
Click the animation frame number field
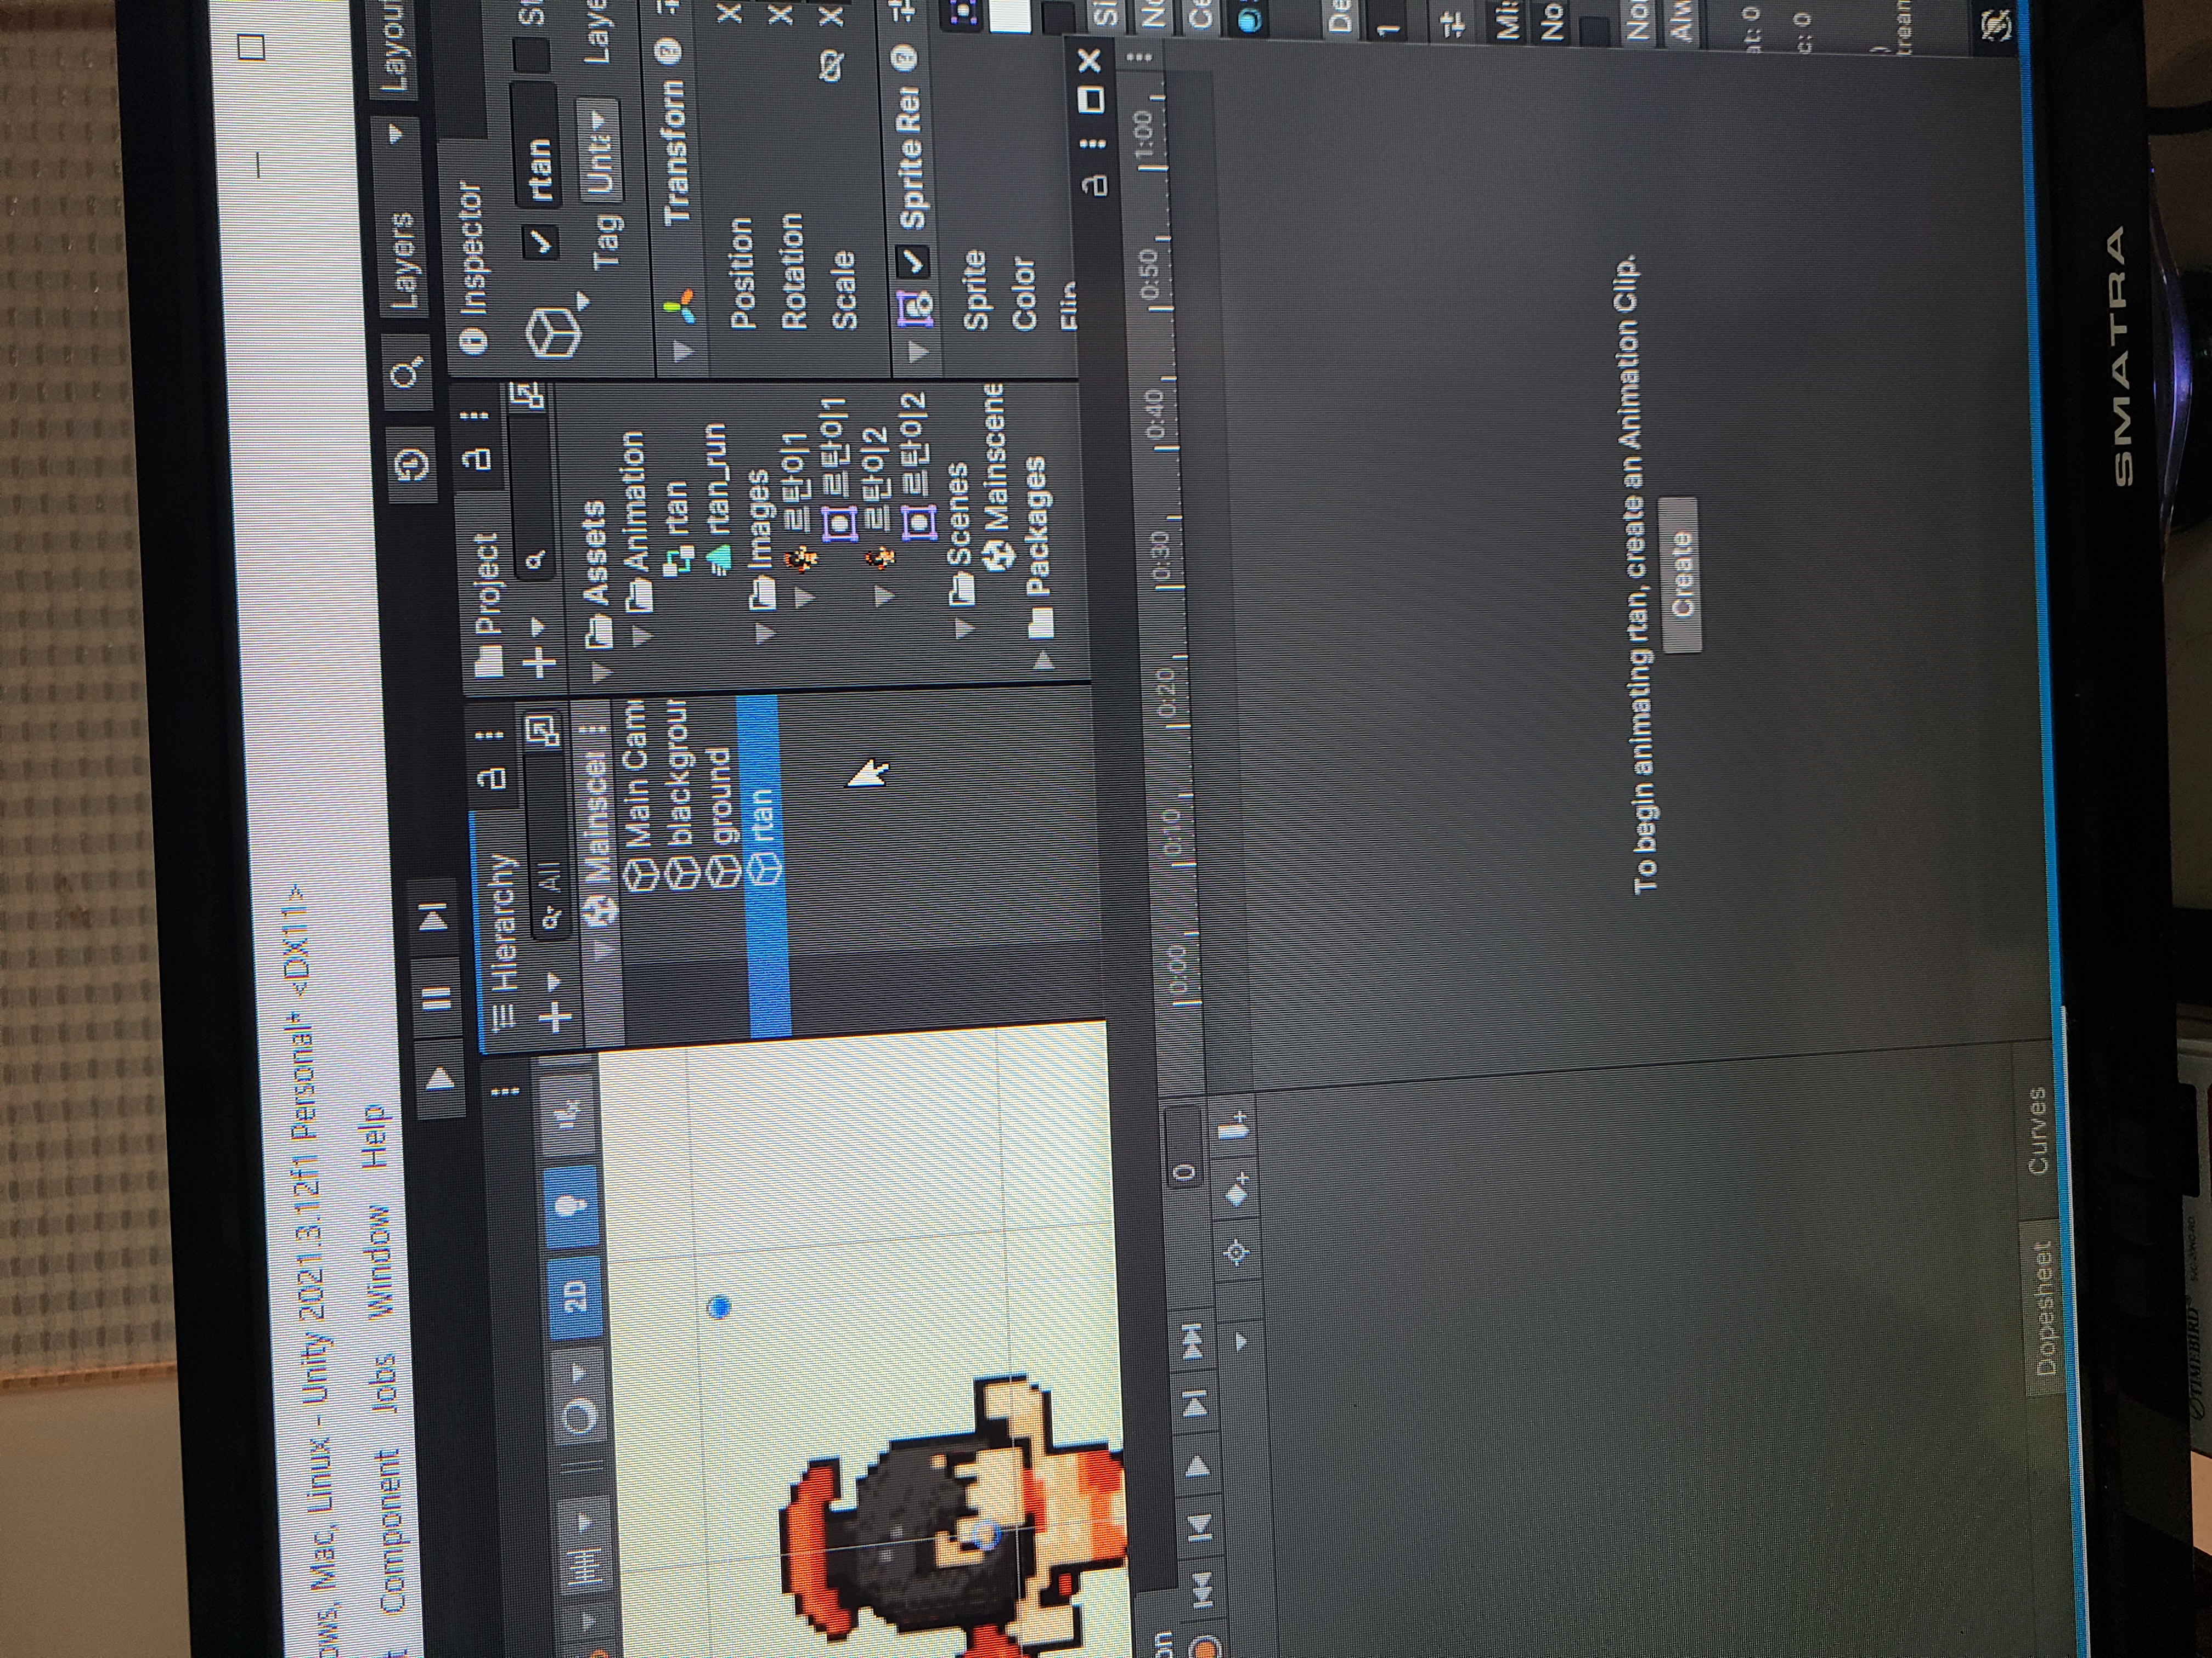1185,1146
